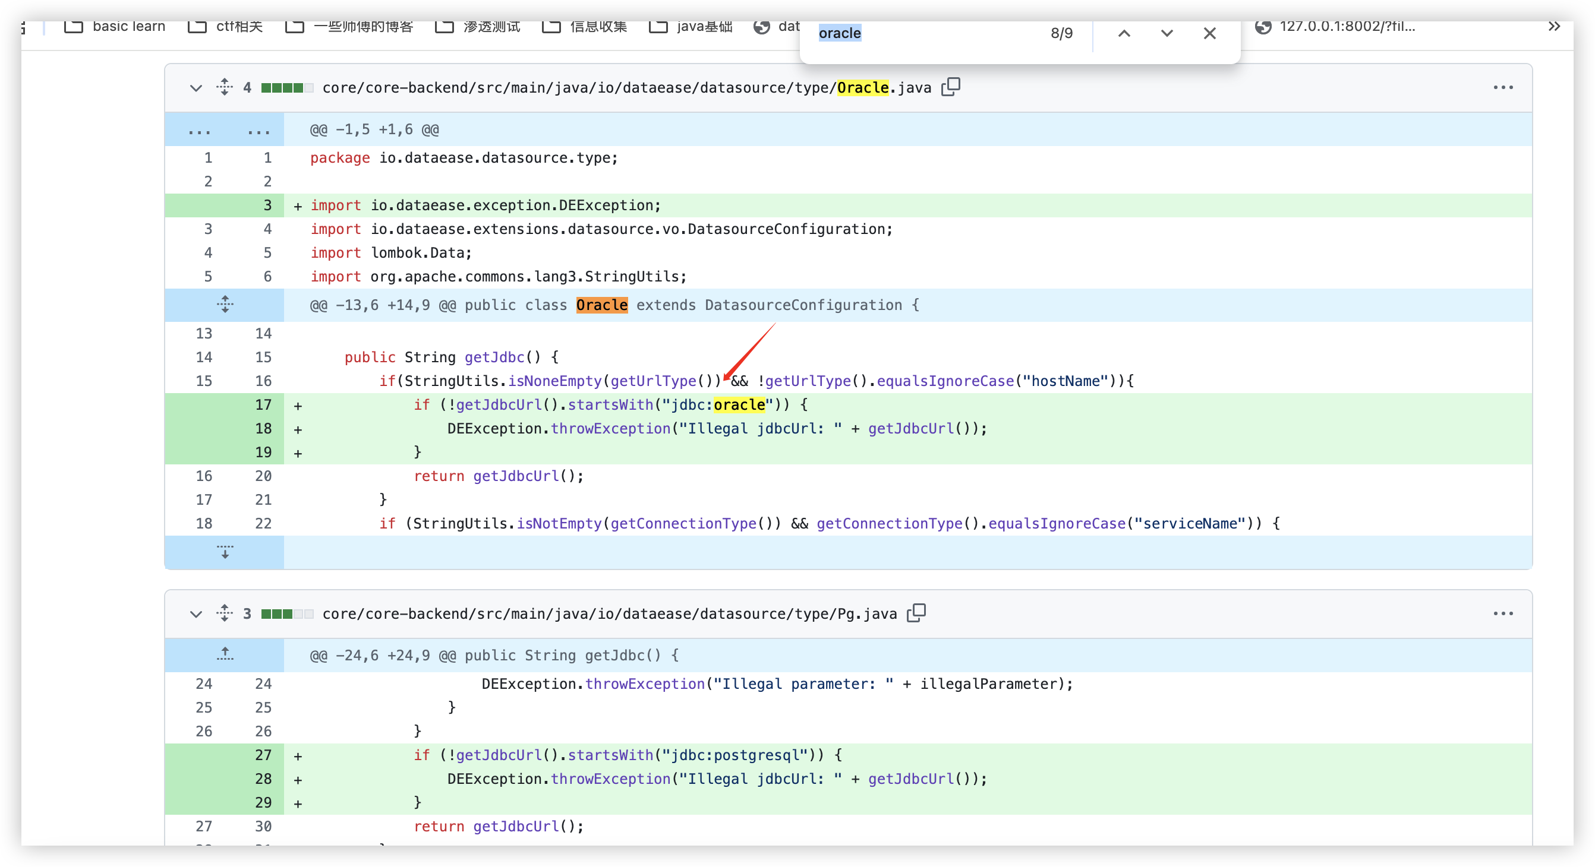The image size is (1595, 867).
Task: Copy the Pg.java file path
Action: [916, 613]
